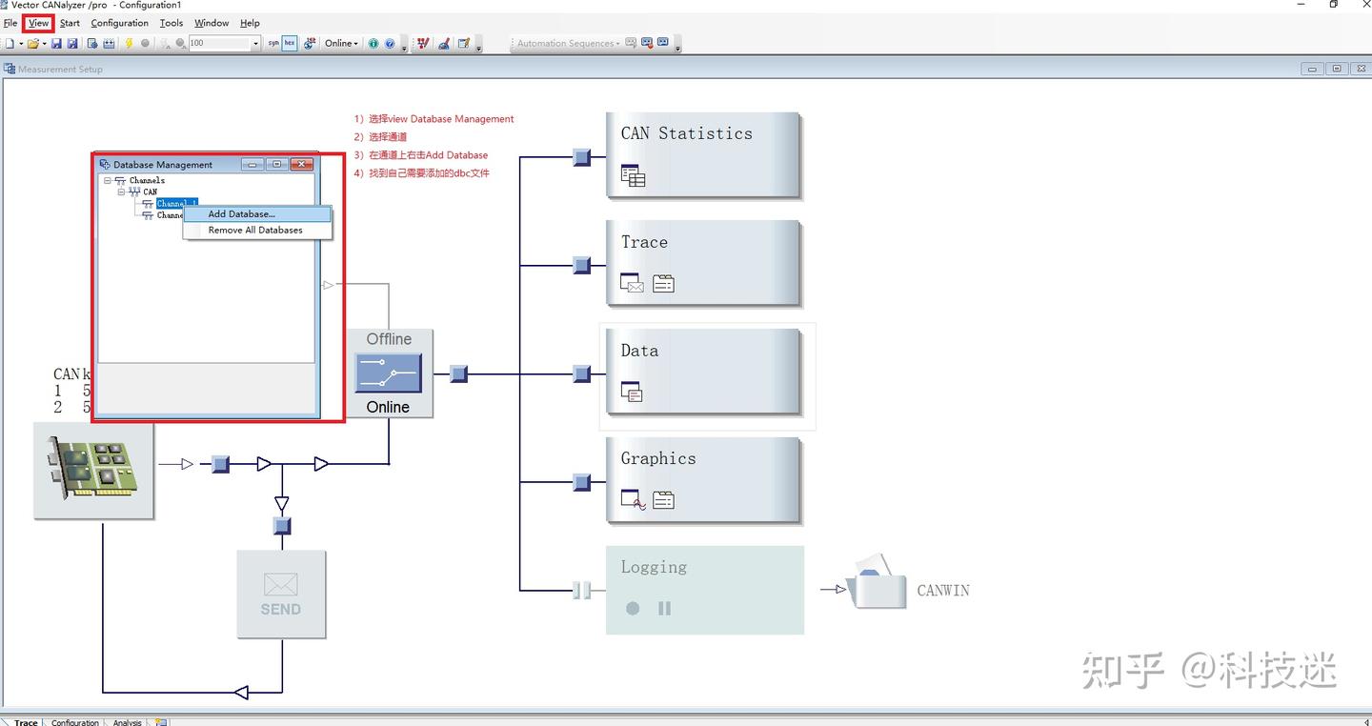Choose Remove All Databases menu entry

coord(257,230)
